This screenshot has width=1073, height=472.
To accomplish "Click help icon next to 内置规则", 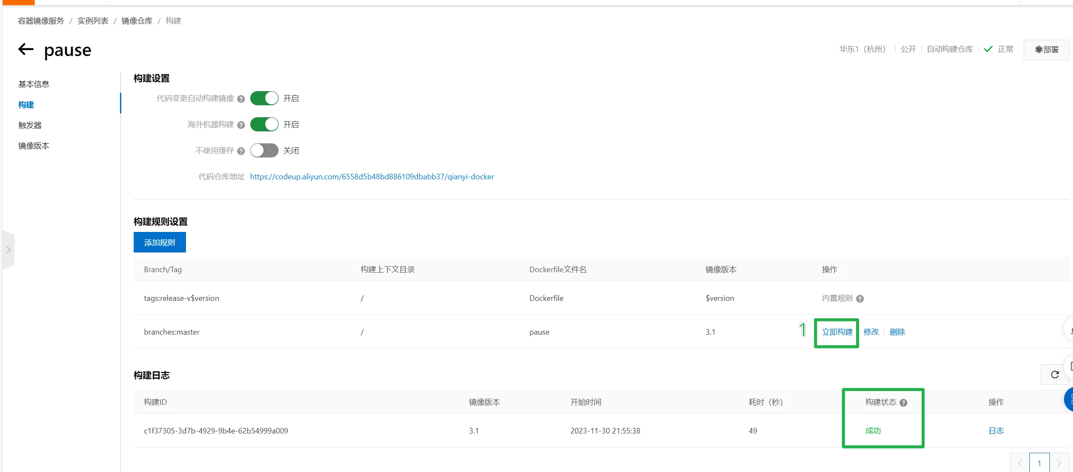I will point(860,299).
